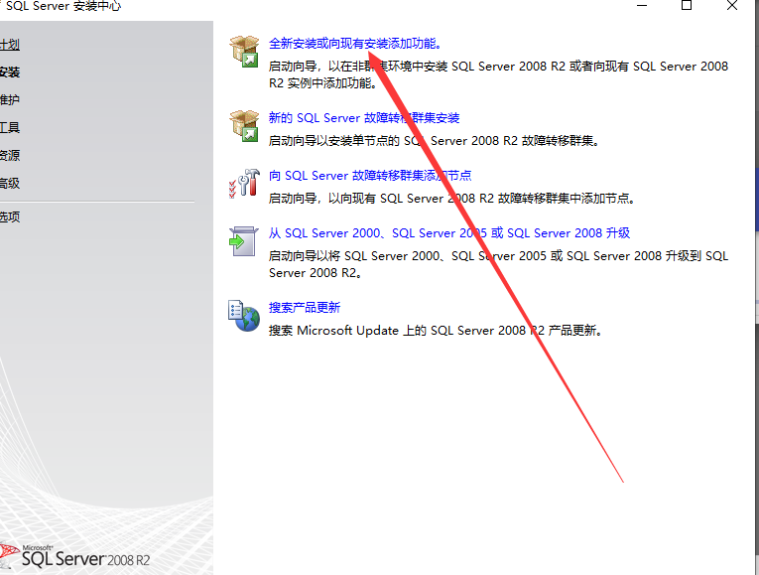Select 工具 in the left sidebar

click(10, 127)
